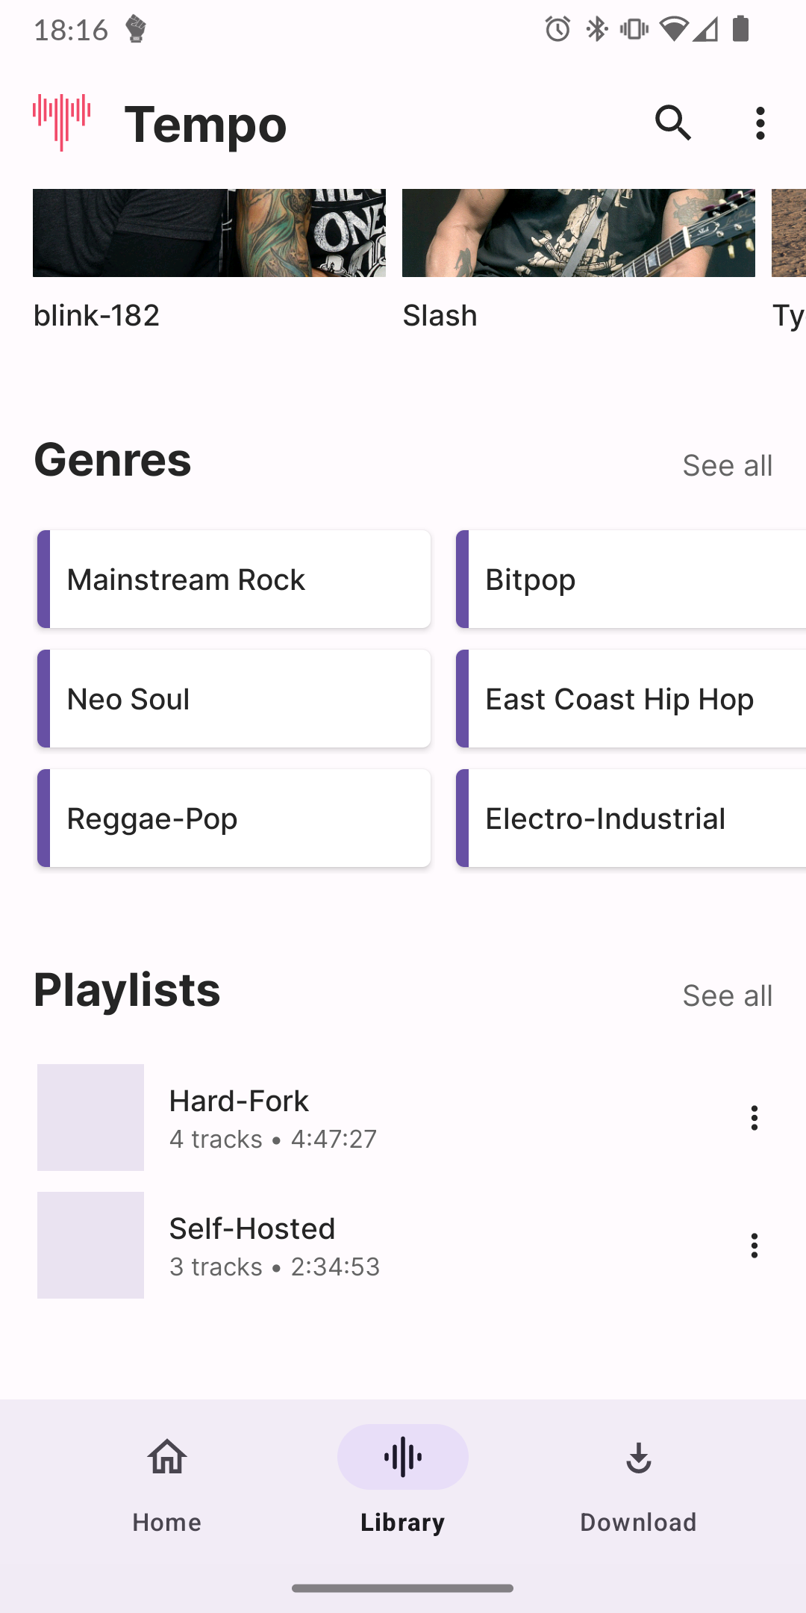Tap the Home icon in navigation
Image resolution: width=806 pixels, height=1613 pixels.
(x=167, y=1458)
